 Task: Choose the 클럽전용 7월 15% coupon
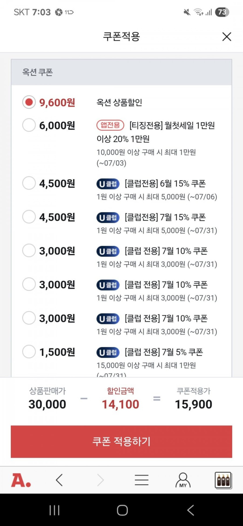29,217
